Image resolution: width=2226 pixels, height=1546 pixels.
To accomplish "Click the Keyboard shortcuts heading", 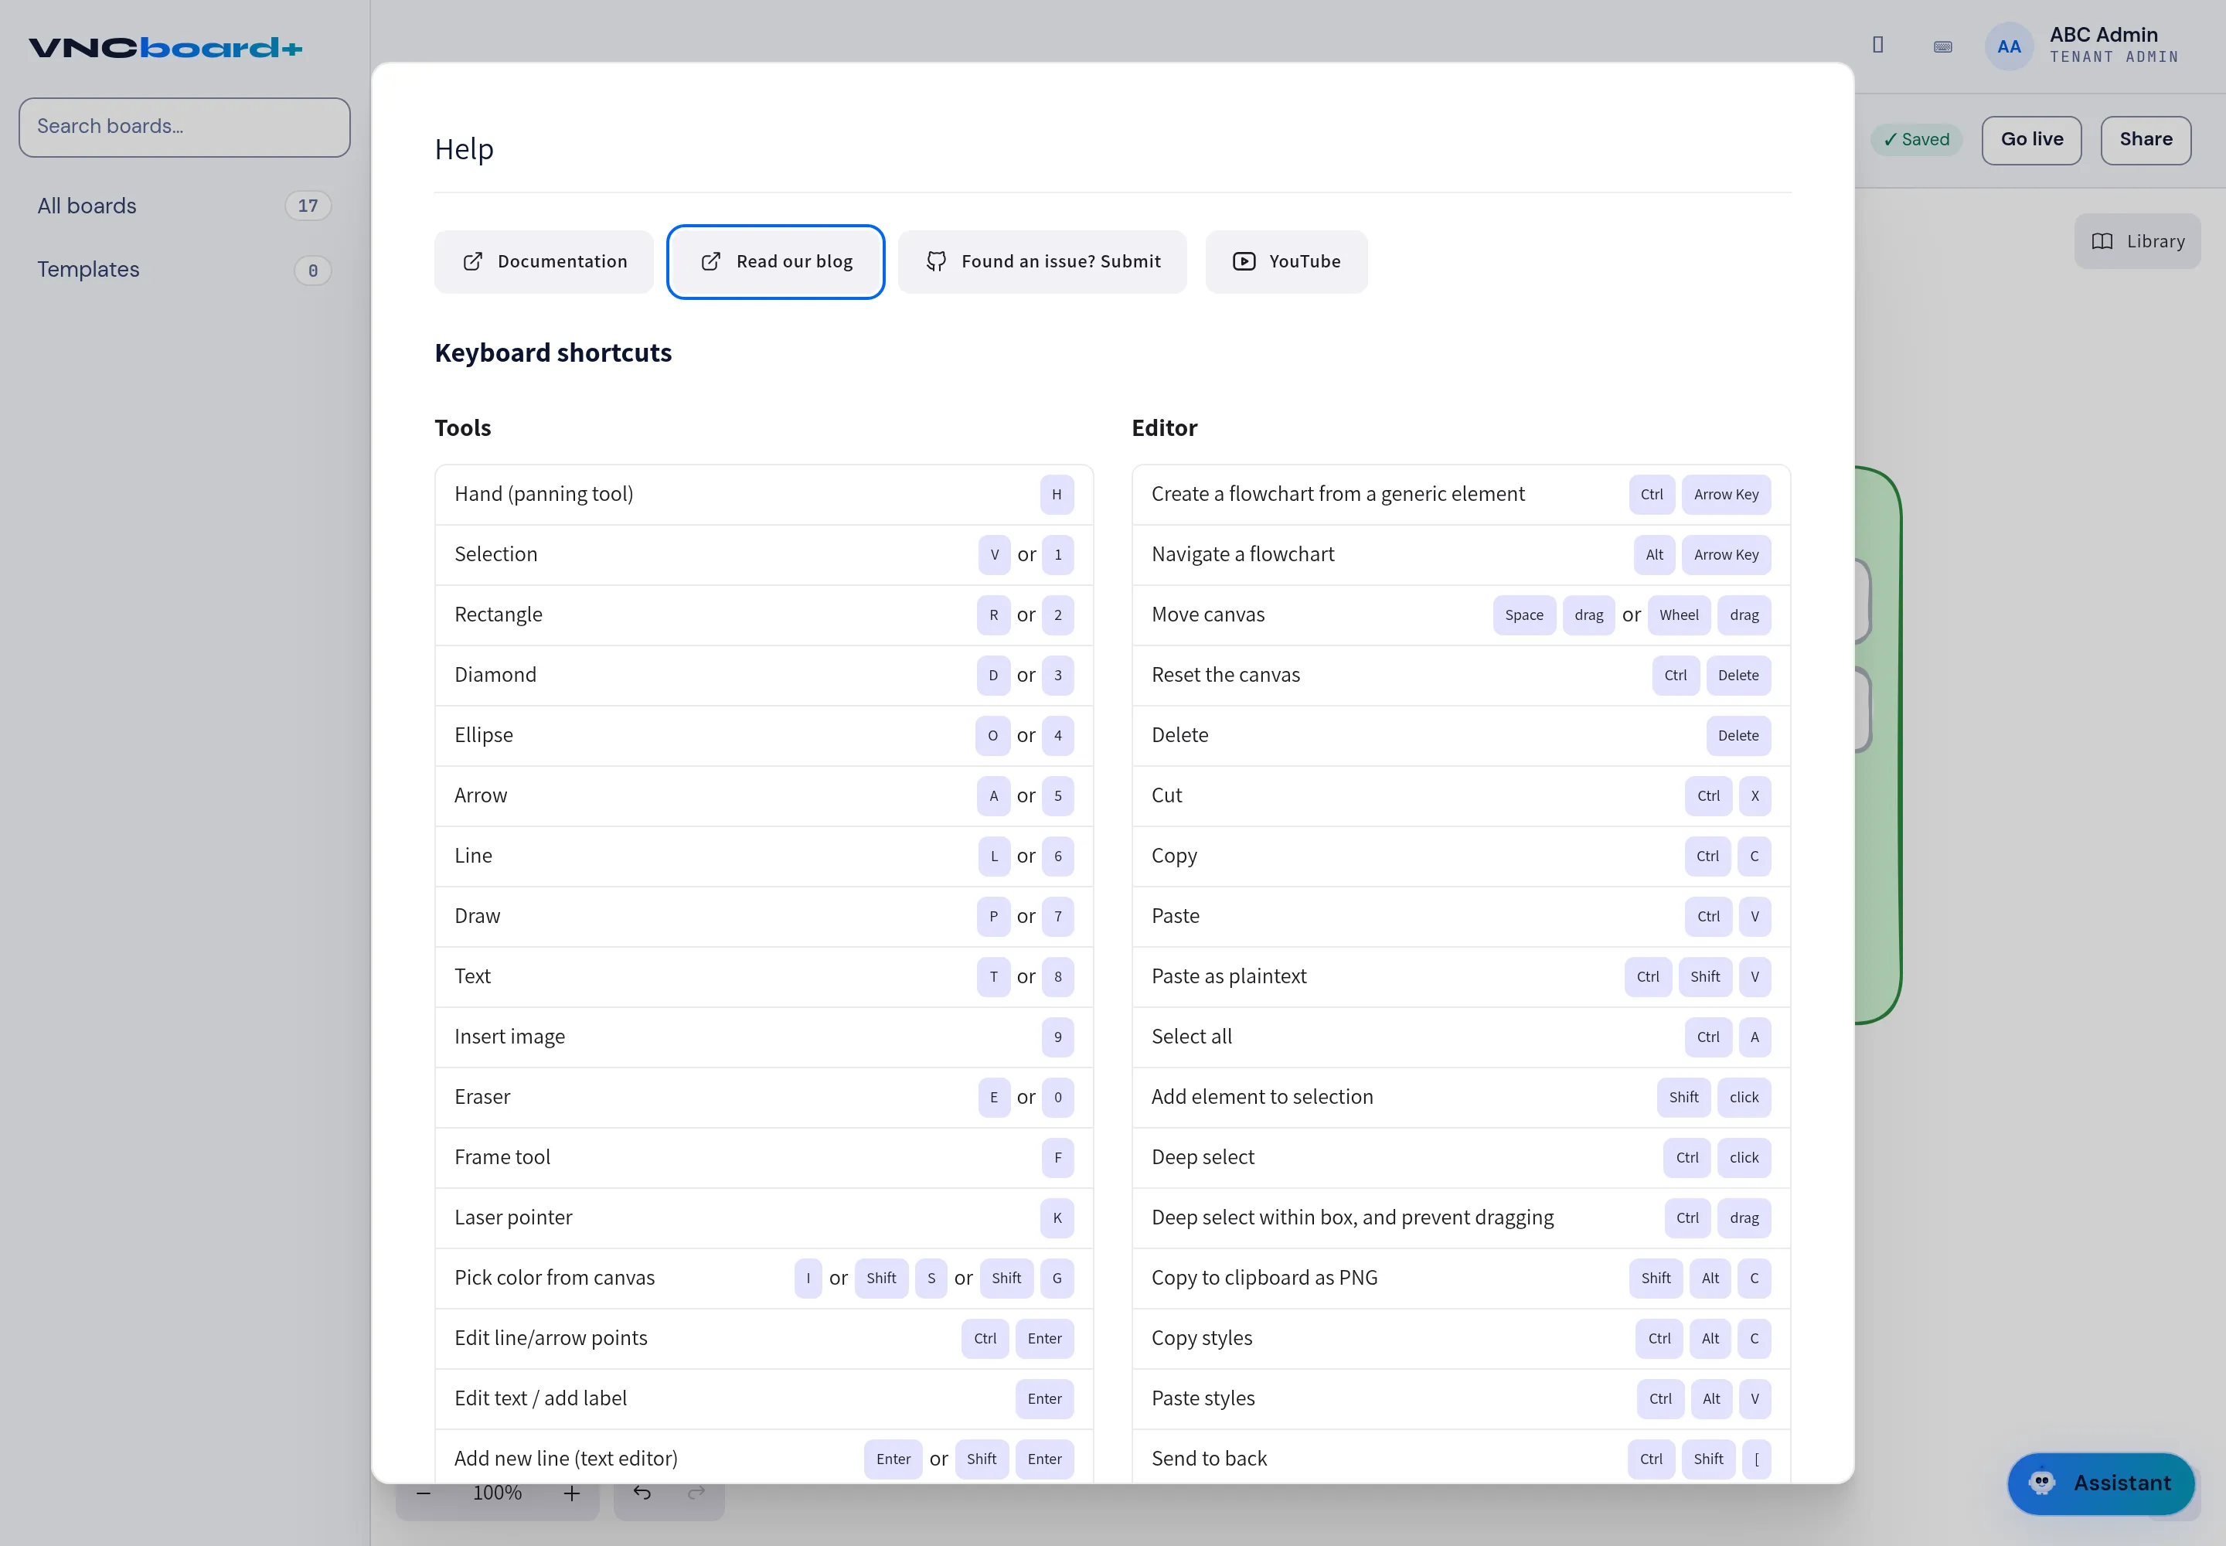I will (553, 352).
